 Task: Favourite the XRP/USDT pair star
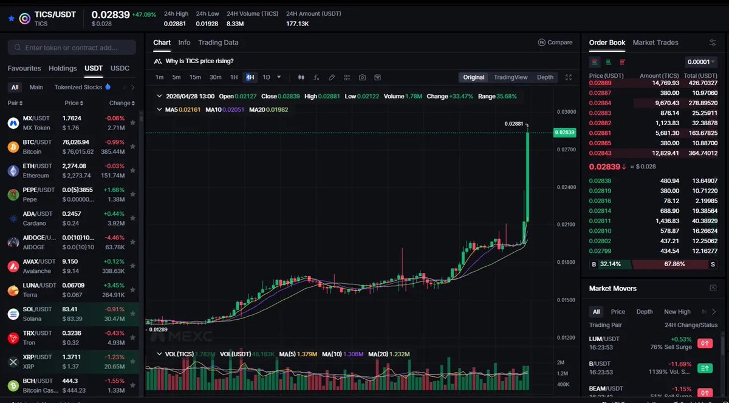pos(132,362)
